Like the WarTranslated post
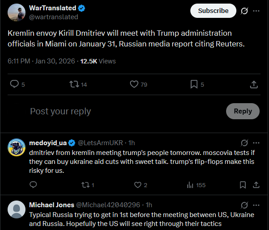This screenshot has height=230, width=269. (134, 84)
